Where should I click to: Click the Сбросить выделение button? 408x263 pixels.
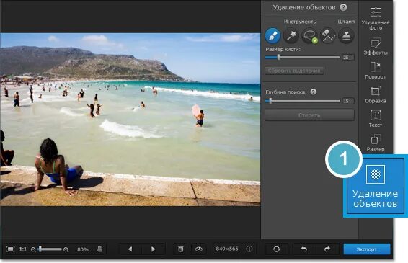(x=294, y=71)
